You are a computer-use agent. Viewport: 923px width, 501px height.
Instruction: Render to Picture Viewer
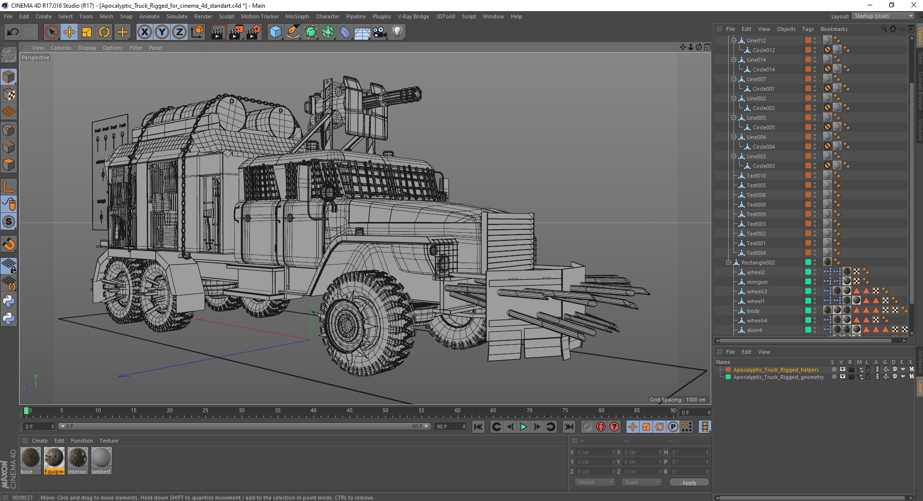click(x=236, y=32)
